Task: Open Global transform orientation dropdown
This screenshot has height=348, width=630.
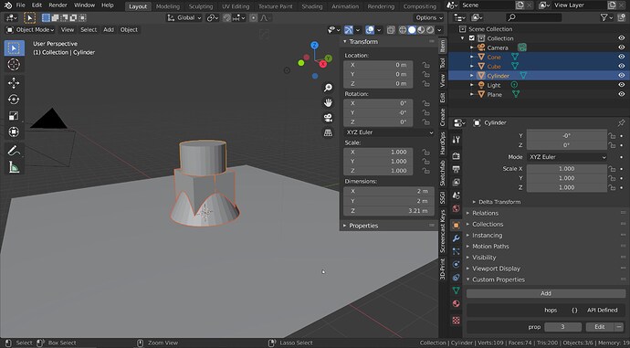Action: [x=184, y=17]
